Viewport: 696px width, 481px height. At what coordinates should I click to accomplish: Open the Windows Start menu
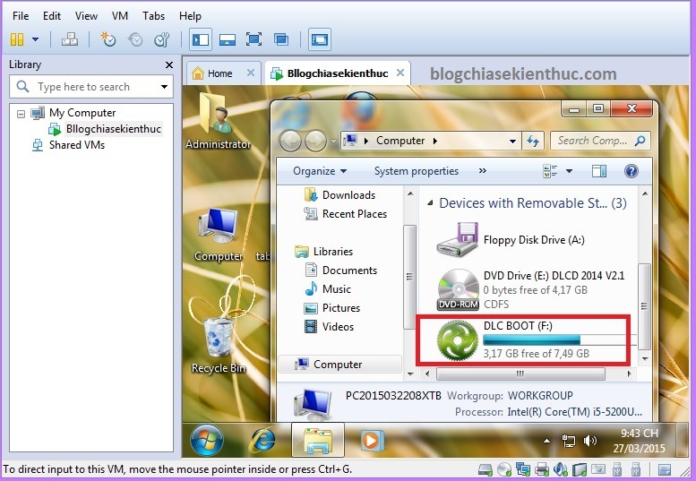(x=206, y=441)
